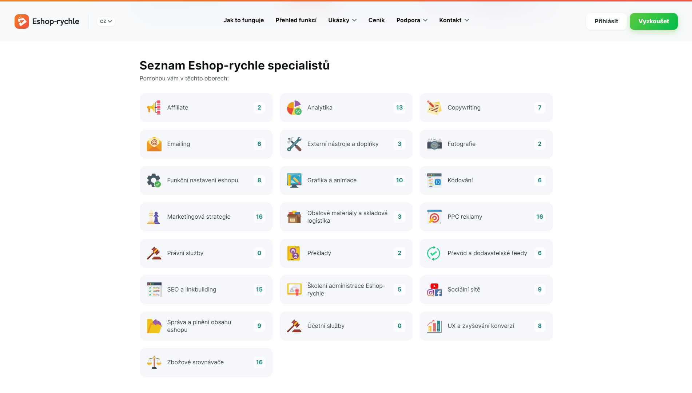Open the Kódování code window icon
Screen dimensions: 692x393
click(x=434, y=180)
